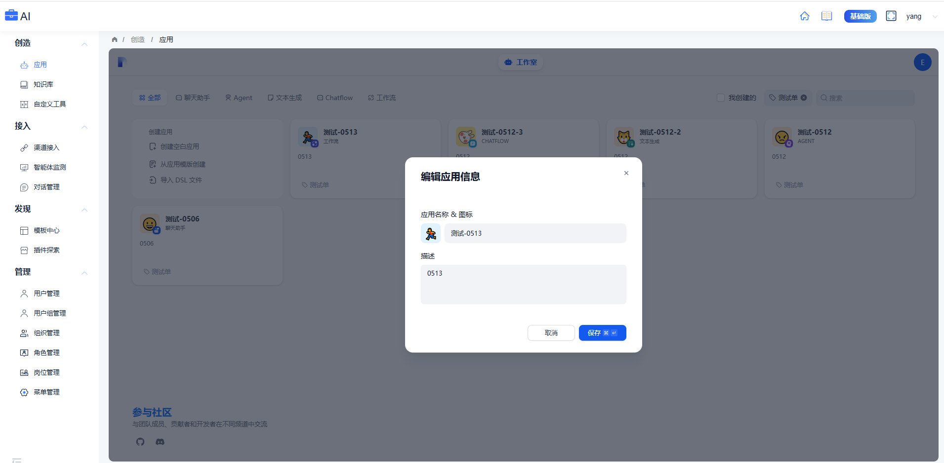Click the 测试-0512 app icon
944x463 pixels.
781,137
